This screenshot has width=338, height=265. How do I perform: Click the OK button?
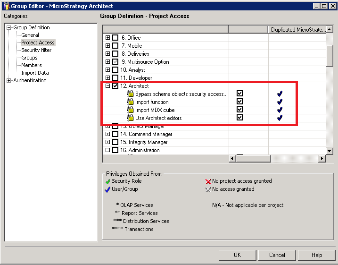coord(237,255)
